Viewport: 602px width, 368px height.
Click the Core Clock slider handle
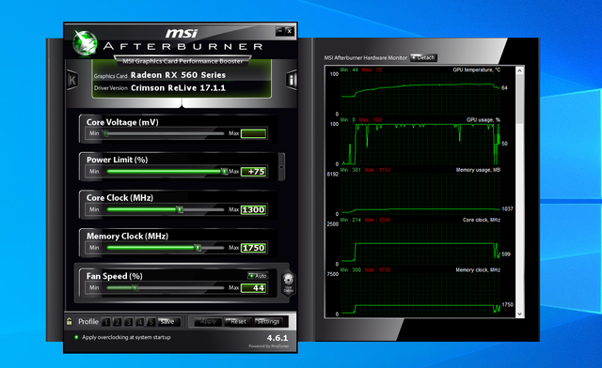[x=180, y=209]
